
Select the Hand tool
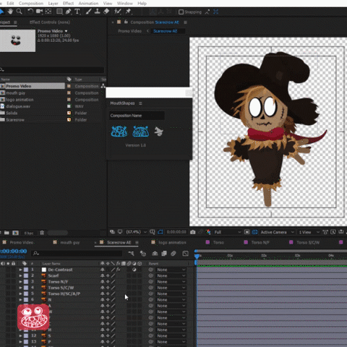[x=10, y=12]
